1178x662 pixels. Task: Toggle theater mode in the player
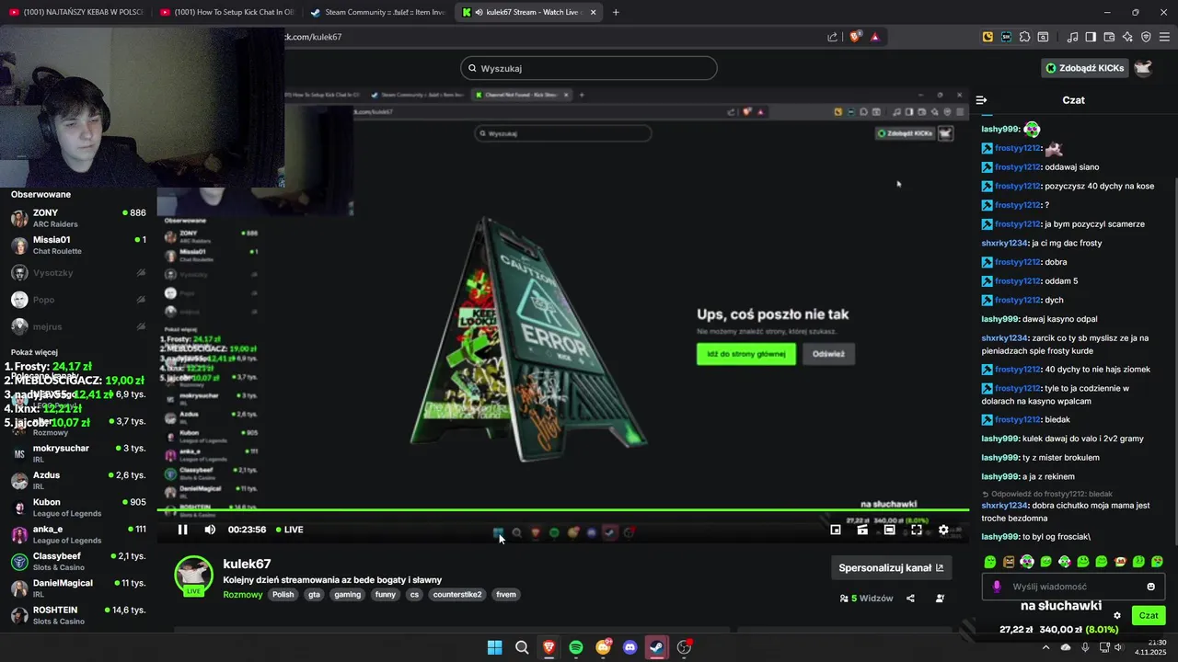pyautogui.click(x=889, y=530)
